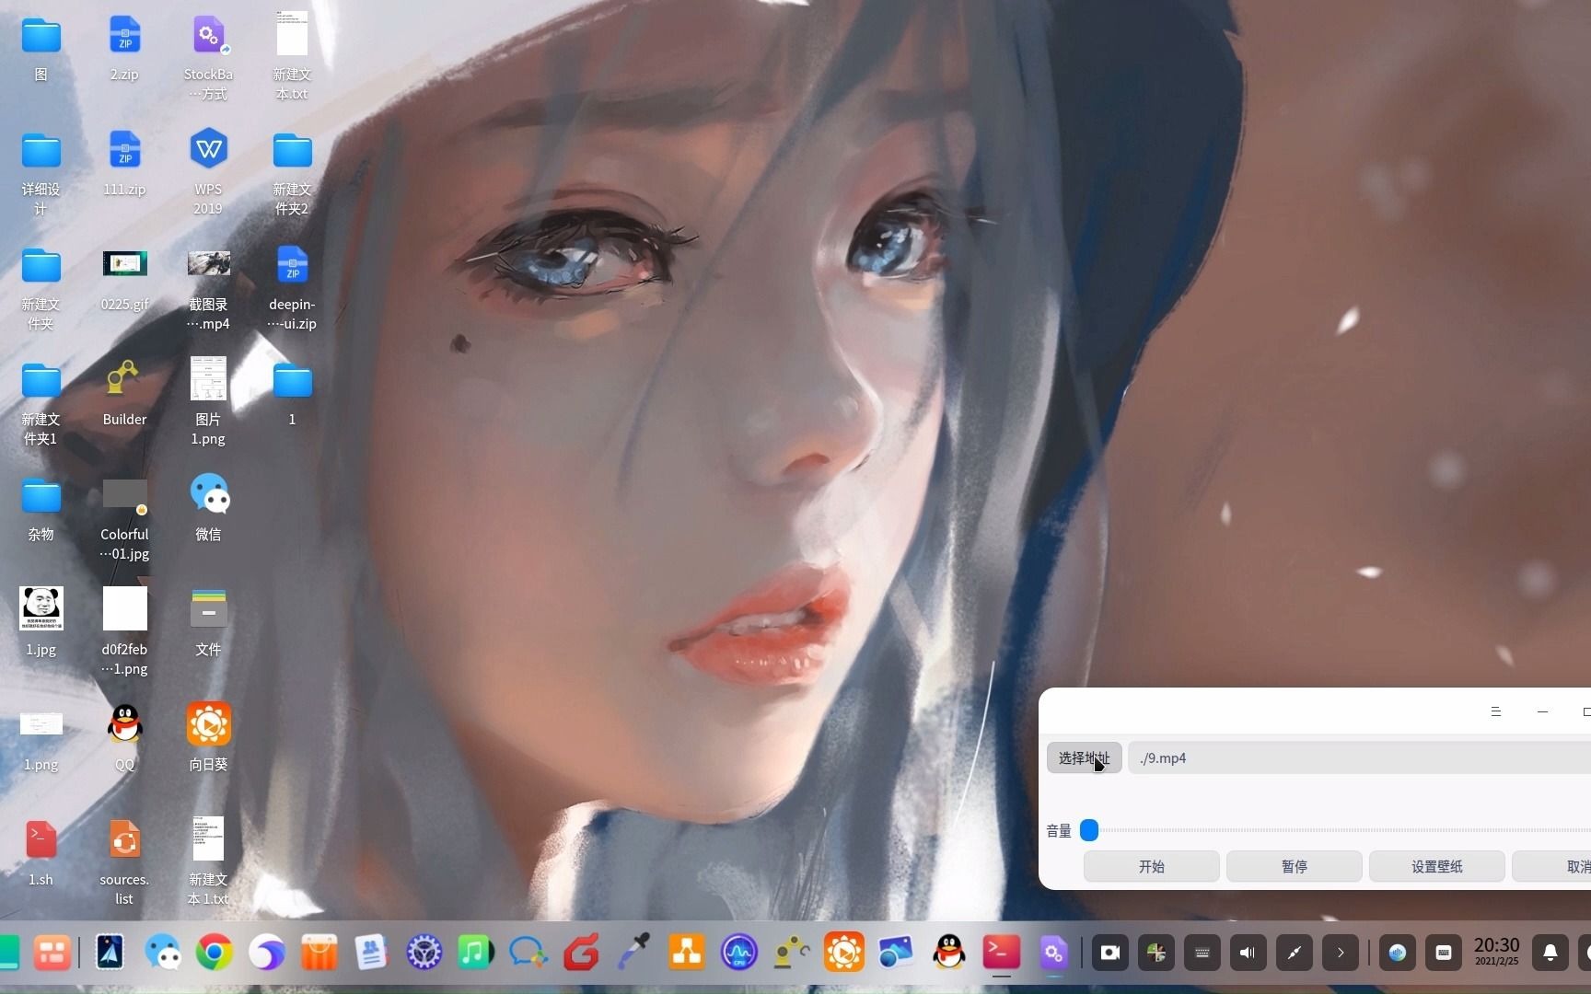Open the blue chat bubble app in dock

pyautogui.click(x=528, y=953)
